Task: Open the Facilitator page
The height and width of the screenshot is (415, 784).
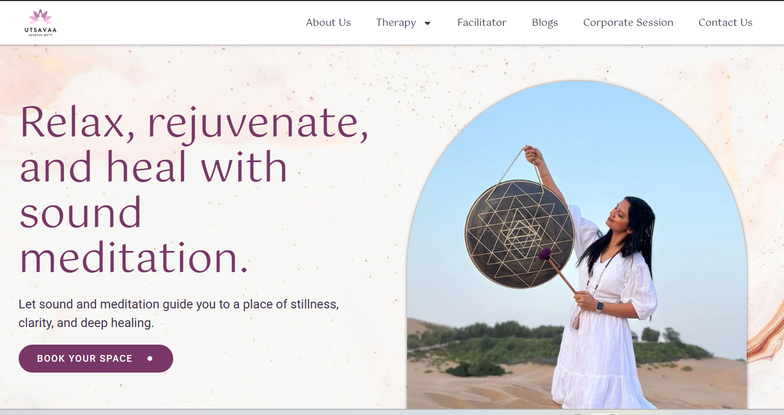Action: click(482, 22)
